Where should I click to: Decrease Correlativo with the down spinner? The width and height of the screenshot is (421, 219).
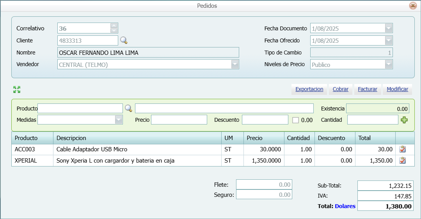click(x=114, y=30)
